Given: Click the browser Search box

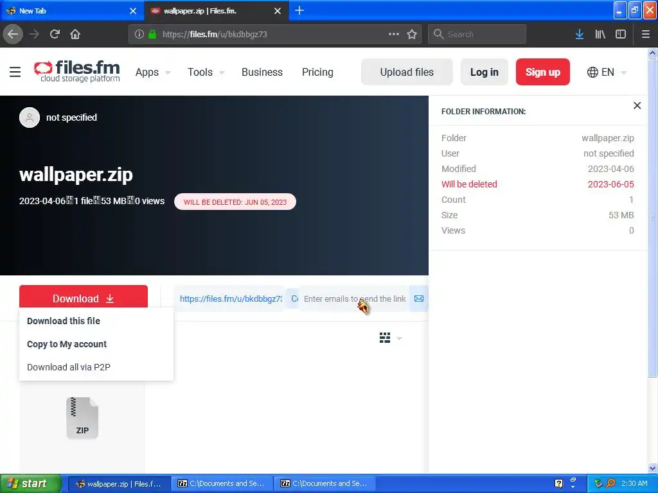Looking at the screenshot, I should point(477,34).
